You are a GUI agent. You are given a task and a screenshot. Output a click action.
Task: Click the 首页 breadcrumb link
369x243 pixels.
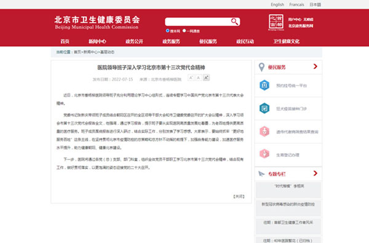pyautogui.click(x=77, y=52)
